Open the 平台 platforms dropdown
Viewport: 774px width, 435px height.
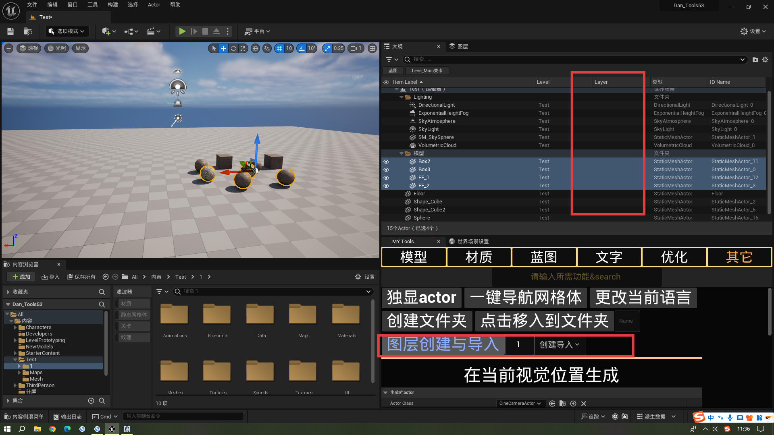[257, 31]
